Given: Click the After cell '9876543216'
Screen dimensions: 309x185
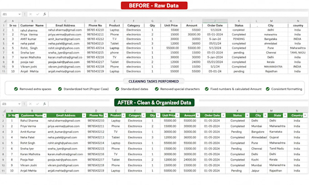Looking at the screenshot, I should pyautogui.click(x=96, y=154).
